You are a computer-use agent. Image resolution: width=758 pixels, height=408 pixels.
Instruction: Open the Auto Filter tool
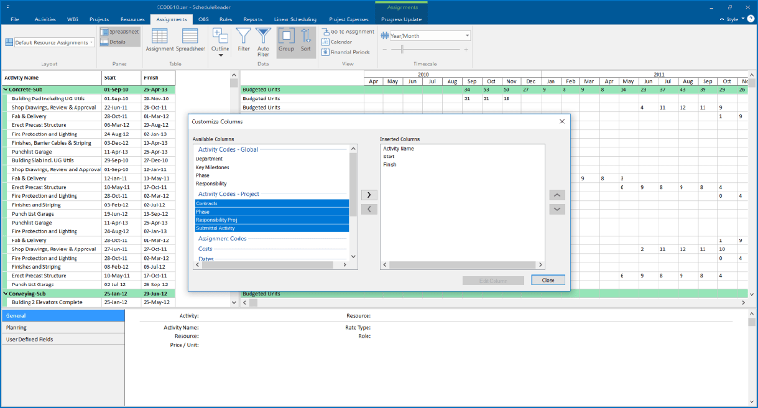pyautogui.click(x=263, y=42)
